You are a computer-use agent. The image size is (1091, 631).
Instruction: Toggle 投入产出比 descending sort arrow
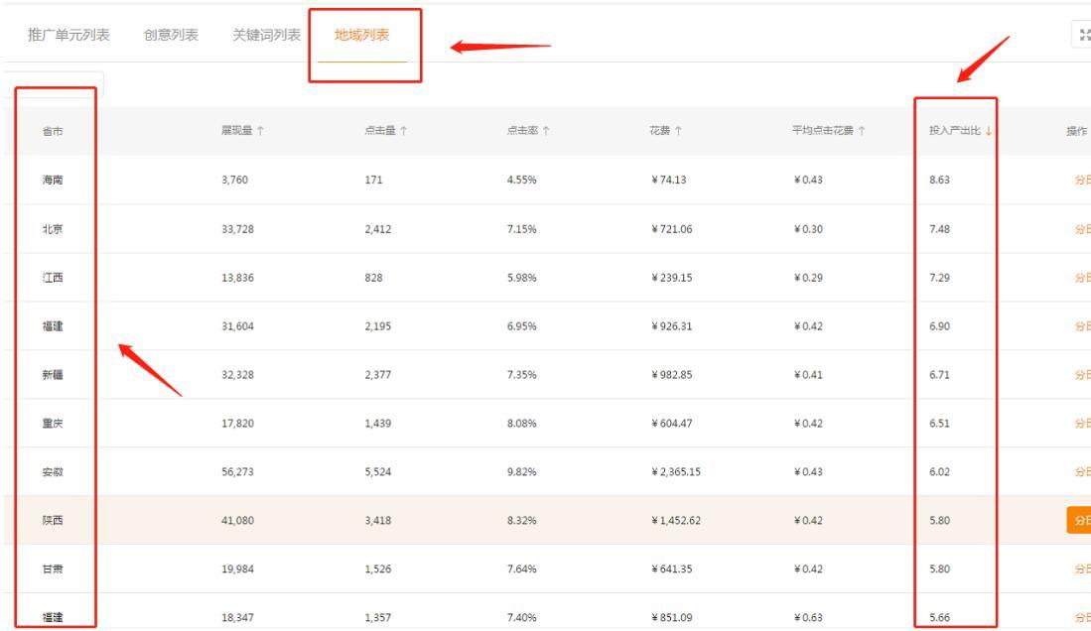988,131
